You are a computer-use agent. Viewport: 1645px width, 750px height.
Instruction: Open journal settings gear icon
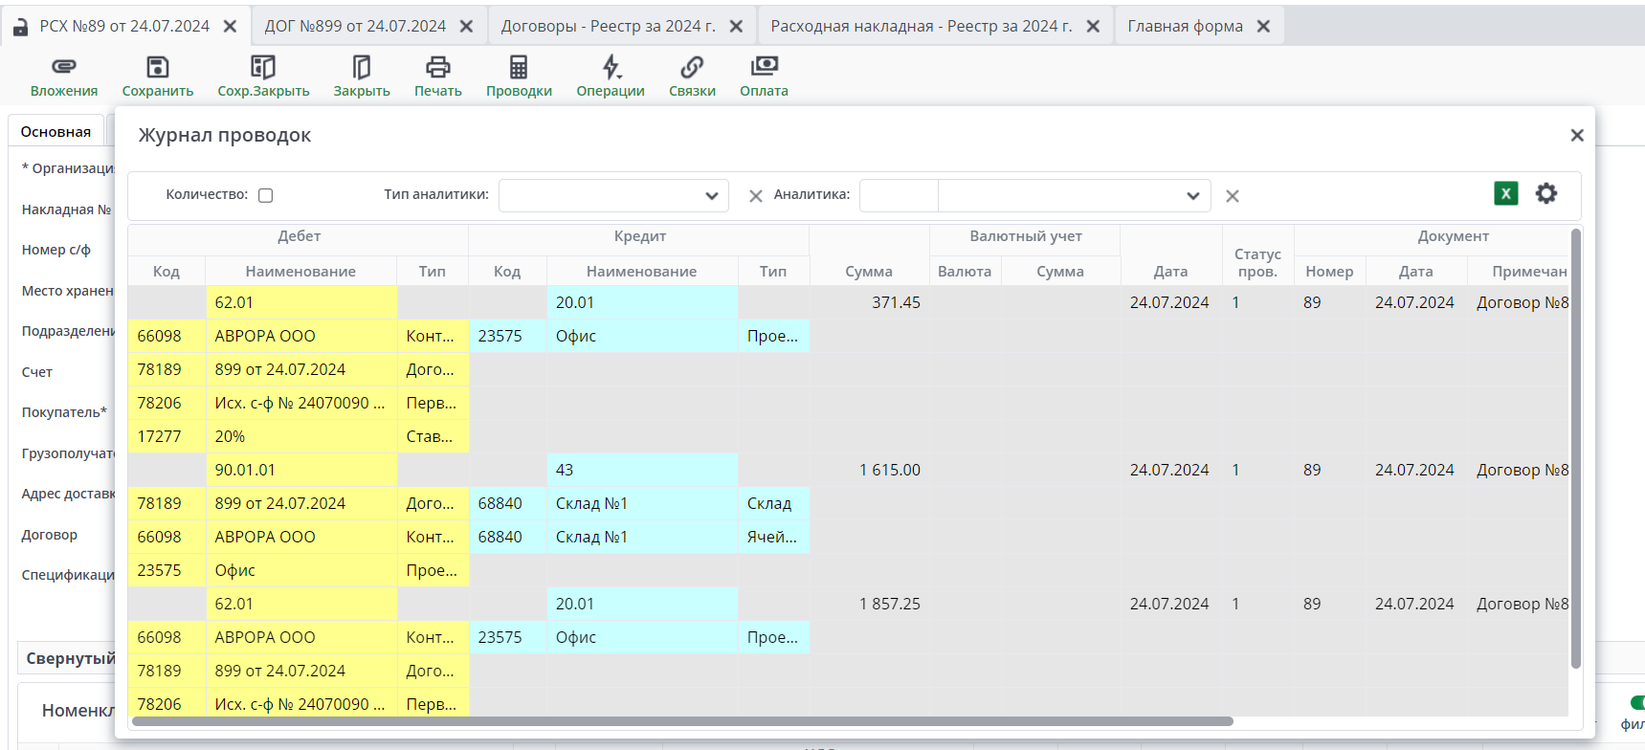point(1546,193)
